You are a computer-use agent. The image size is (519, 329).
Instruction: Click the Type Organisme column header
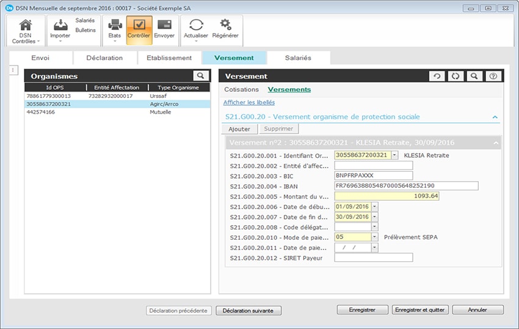tap(179, 87)
